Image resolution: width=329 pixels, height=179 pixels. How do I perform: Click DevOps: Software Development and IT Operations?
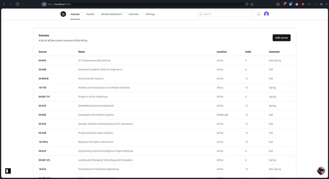coord(106,124)
